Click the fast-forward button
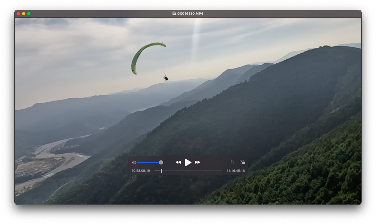The image size is (376, 224). tap(197, 162)
